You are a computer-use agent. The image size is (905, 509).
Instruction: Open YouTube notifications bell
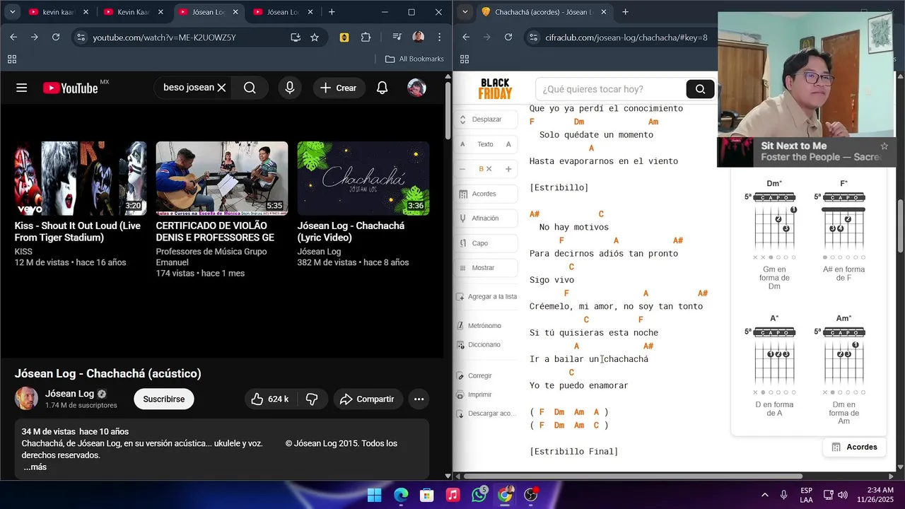(382, 88)
